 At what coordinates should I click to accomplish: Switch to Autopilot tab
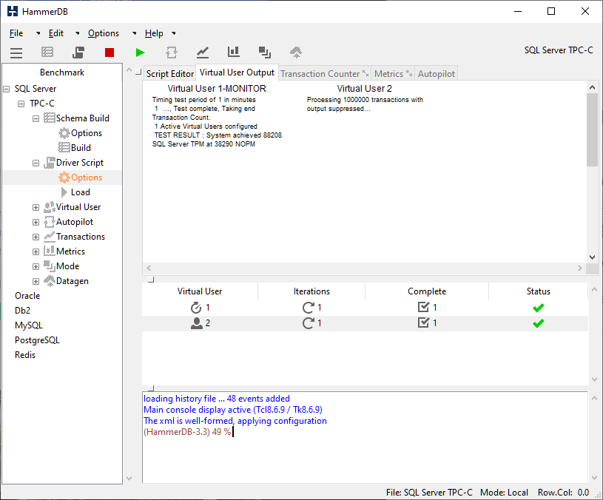(x=437, y=74)
